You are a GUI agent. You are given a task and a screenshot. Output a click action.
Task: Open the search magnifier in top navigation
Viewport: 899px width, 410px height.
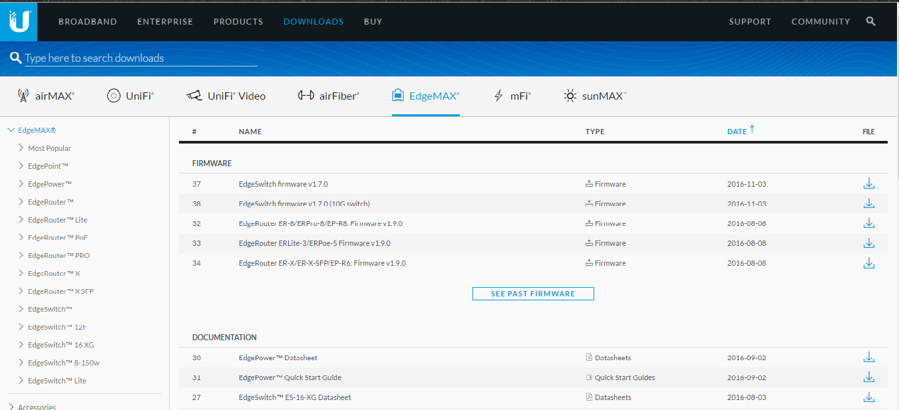(x=871, y=21)
